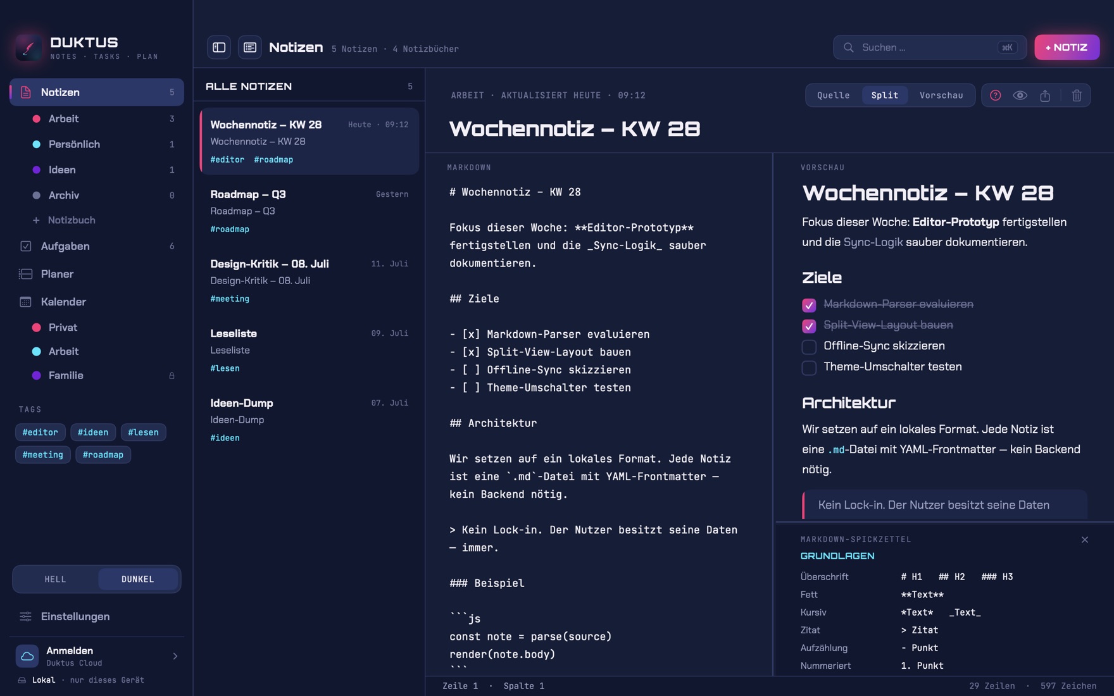Delete note with the trash icon
Viewport: 1114px width, 696px height.
pyautogui.click(x=1077, y=96)
